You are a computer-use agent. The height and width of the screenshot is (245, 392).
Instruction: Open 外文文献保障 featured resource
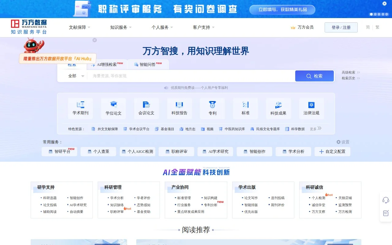pyautogui.click(x=105, y=129)
